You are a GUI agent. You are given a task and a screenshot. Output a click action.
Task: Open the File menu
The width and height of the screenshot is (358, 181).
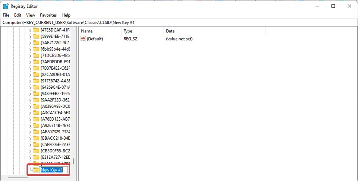6,15
